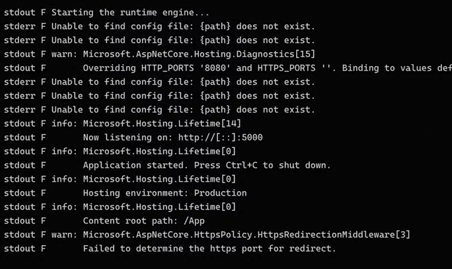Screen dimensions: 452x269
Task: Click the 'warn:' label on the last warning
Action: 65,235
